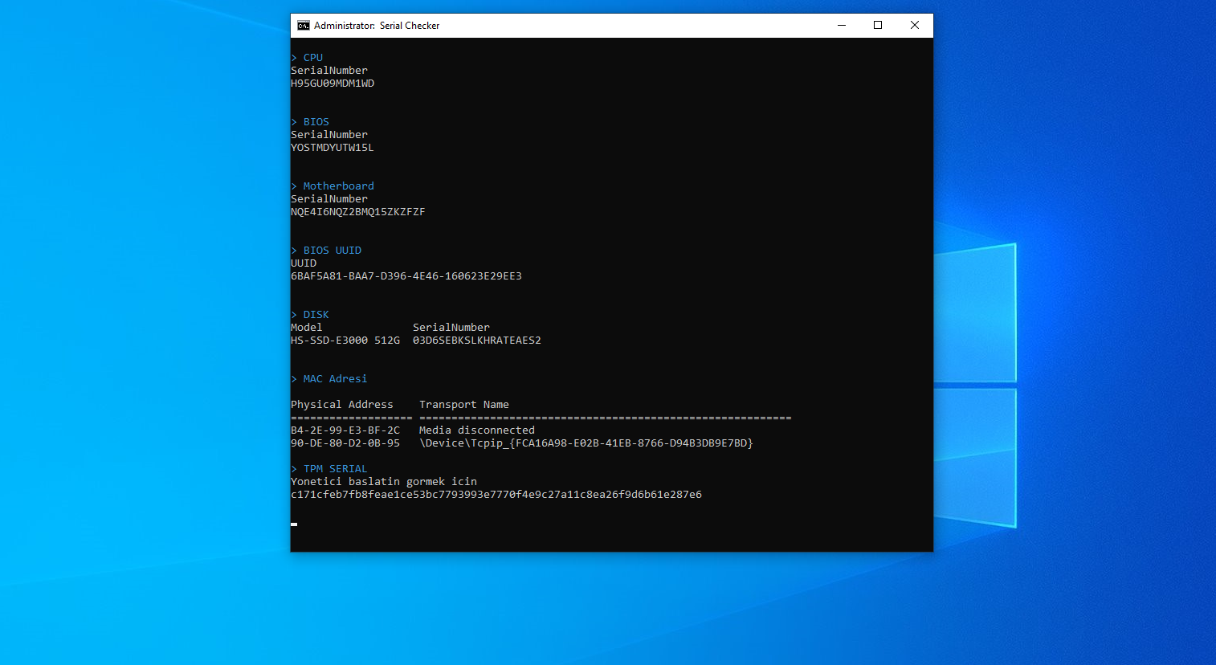The image size is (1216, 665).
Task: Click the motherboard serial NQE4I6NQZ2BMQ15ZKZFZF
Action: click(358, 212)
